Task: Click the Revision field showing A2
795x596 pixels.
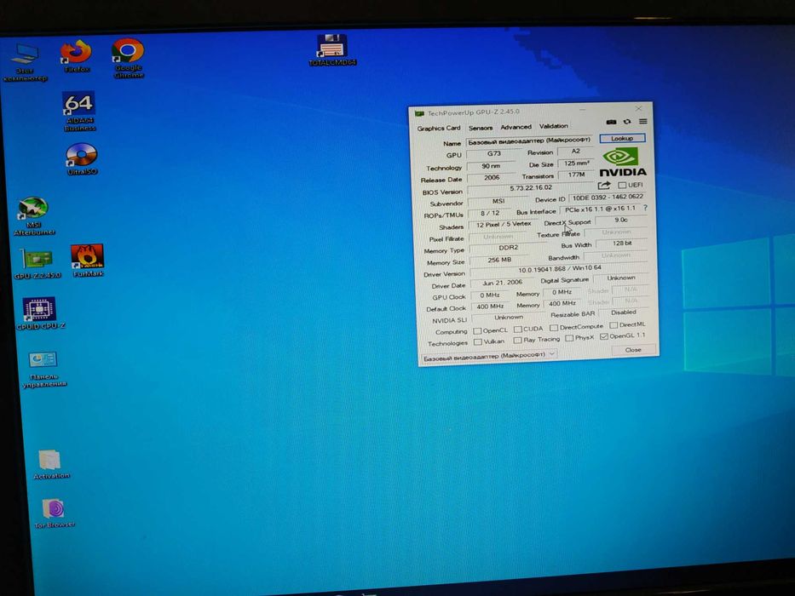Action: click(575, 151)
